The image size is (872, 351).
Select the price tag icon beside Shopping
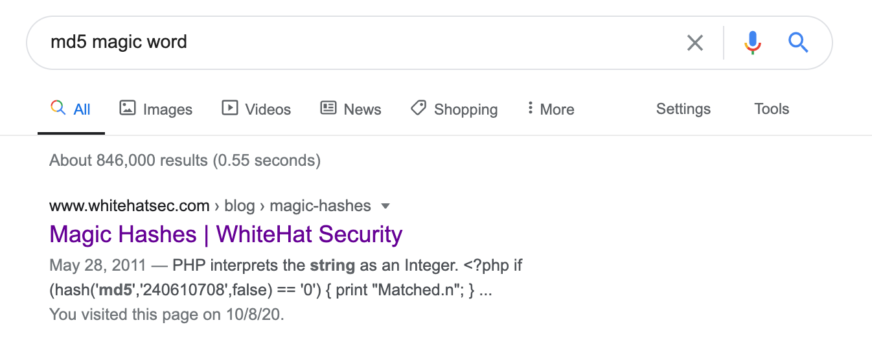pos(419,108)
